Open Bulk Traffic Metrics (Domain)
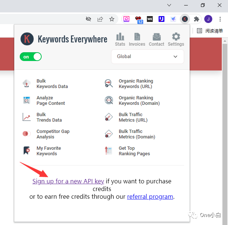The height and width of the screenshot is (225, 228). coord(137,134)
